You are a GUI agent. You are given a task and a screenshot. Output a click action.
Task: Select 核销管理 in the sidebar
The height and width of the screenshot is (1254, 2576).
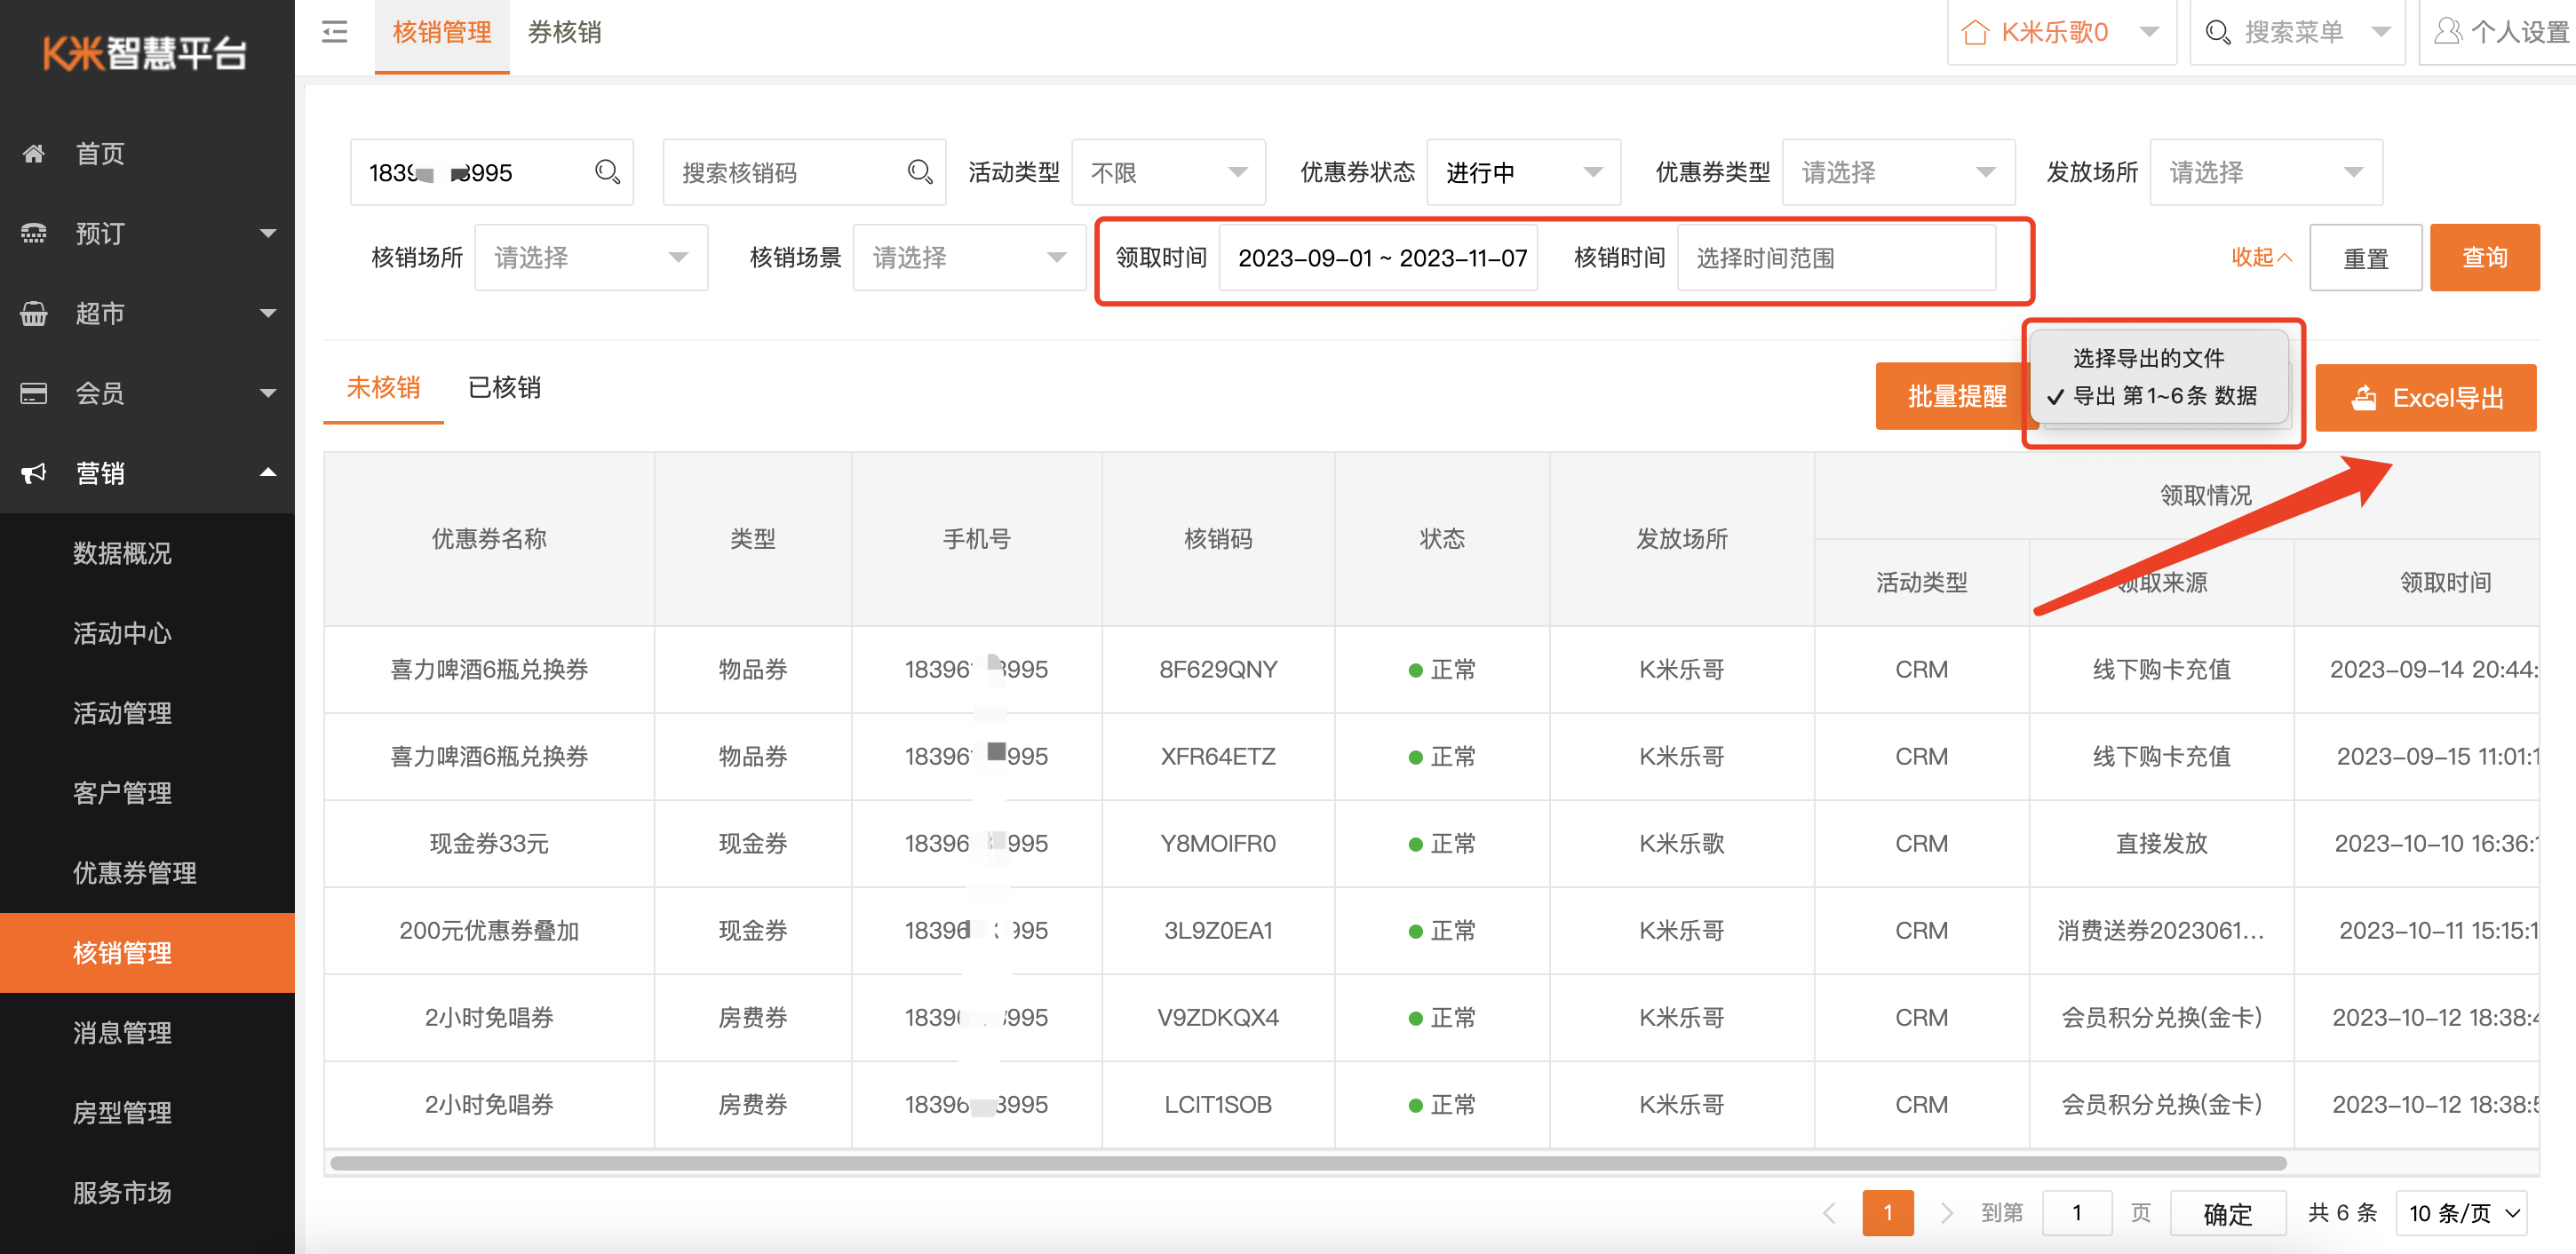[147, 953]
